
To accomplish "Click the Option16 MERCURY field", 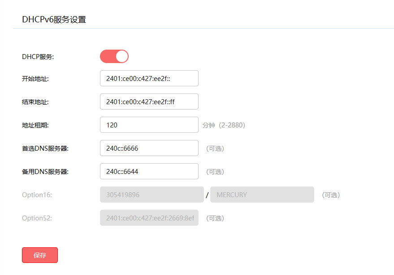I will (x=262, y=195).
